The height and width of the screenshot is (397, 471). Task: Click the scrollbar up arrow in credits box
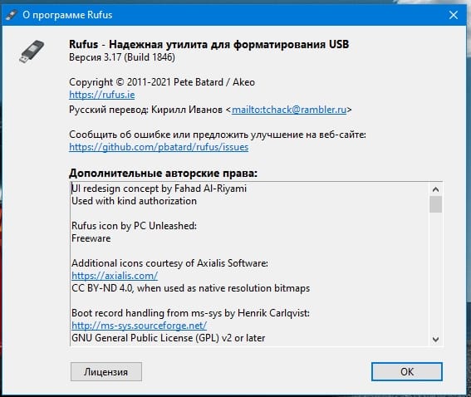click(x=435, y=189)
